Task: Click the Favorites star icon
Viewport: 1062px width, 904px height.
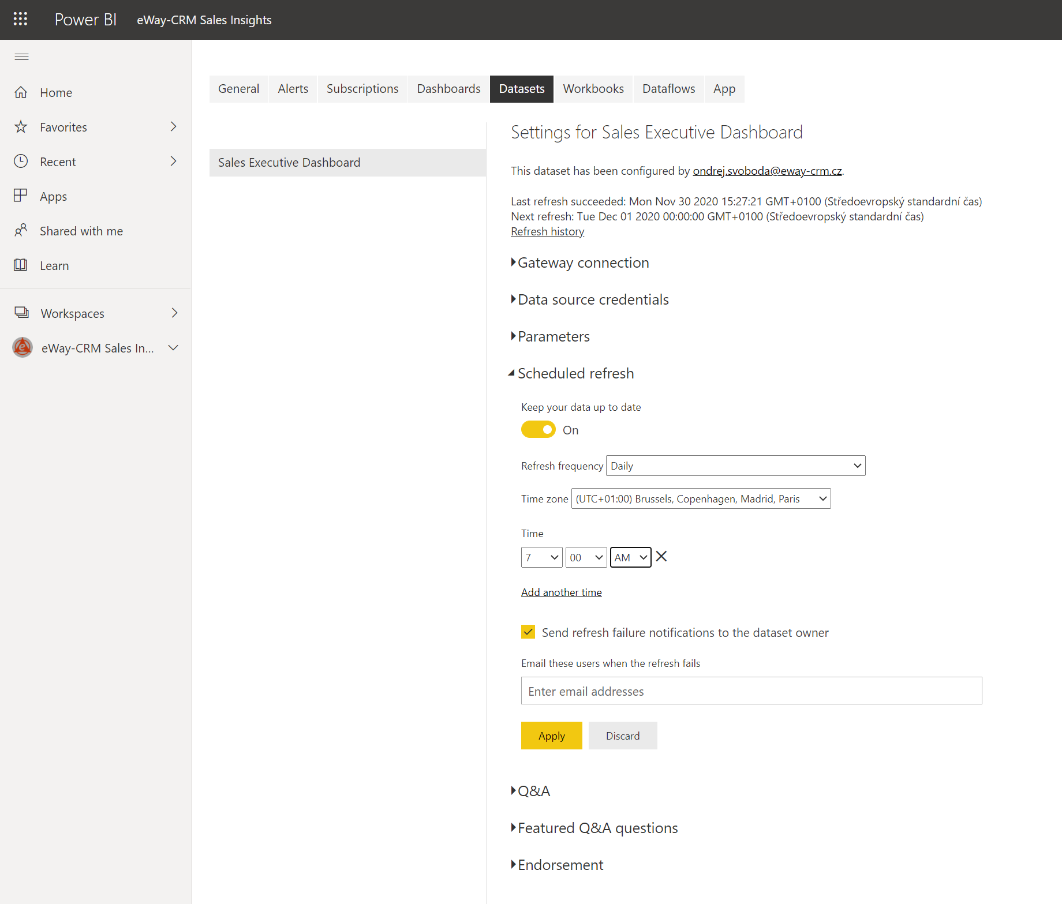Action: pyautogui.click(x=21, y=127)
